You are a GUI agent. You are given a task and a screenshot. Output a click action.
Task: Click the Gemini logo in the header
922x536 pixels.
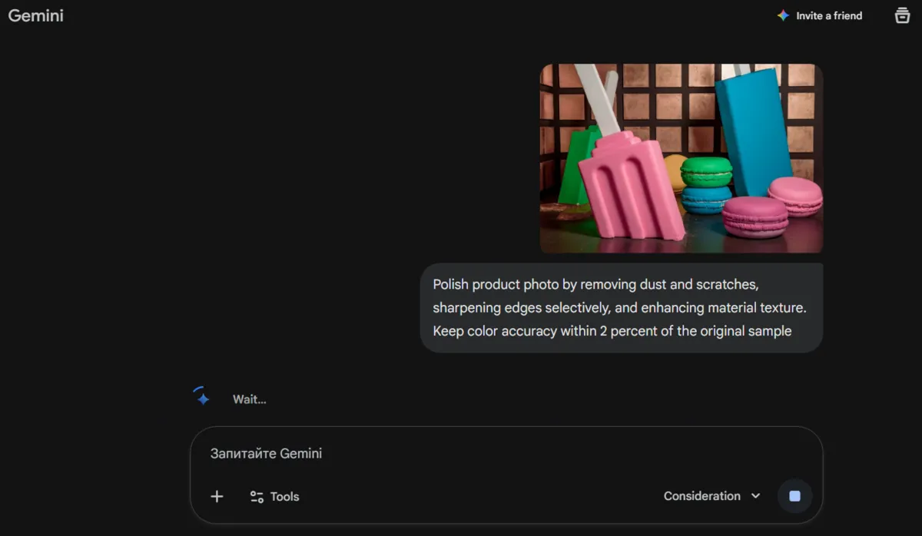click(36, 15)
